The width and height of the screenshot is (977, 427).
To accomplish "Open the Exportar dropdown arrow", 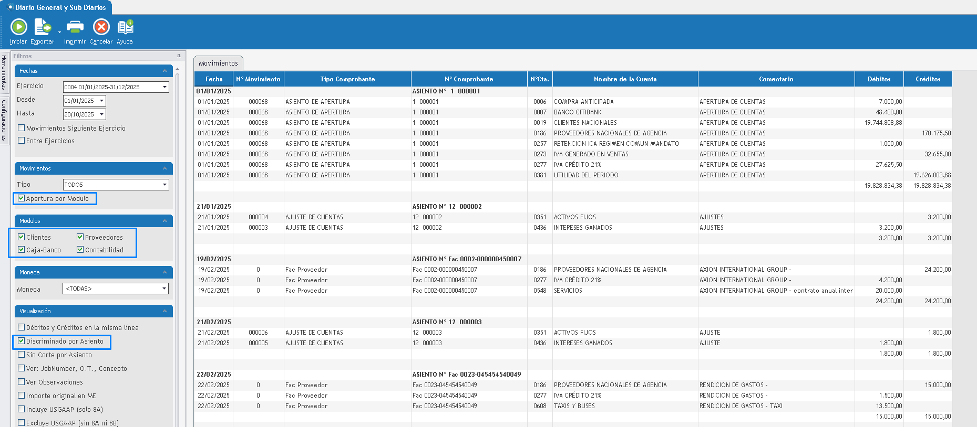I will point(59,32).
